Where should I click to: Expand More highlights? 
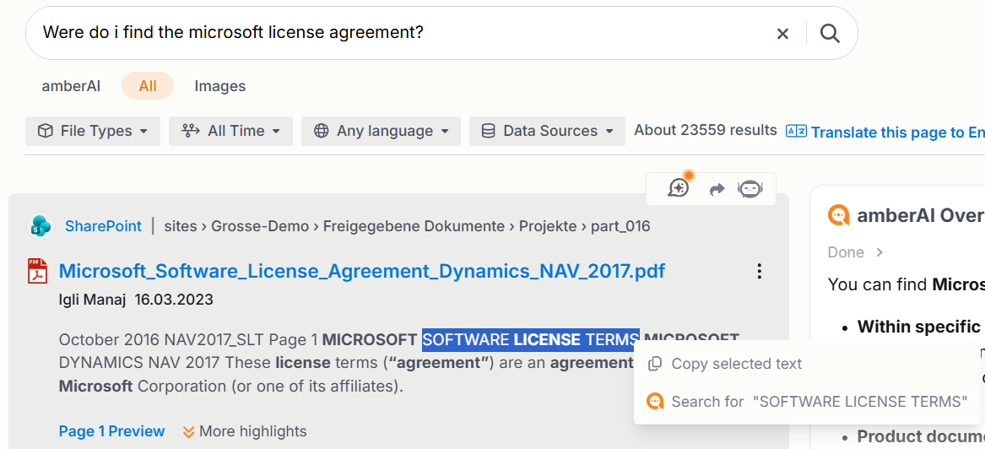point(245,431)
